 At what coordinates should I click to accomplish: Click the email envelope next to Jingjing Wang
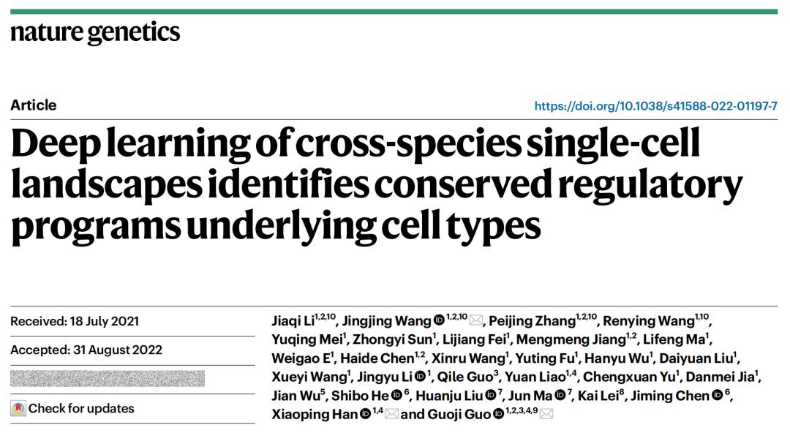(x=475, y=320)
